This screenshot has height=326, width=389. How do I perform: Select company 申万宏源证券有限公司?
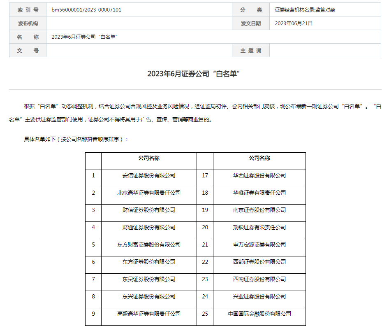(x=259, y=244)
